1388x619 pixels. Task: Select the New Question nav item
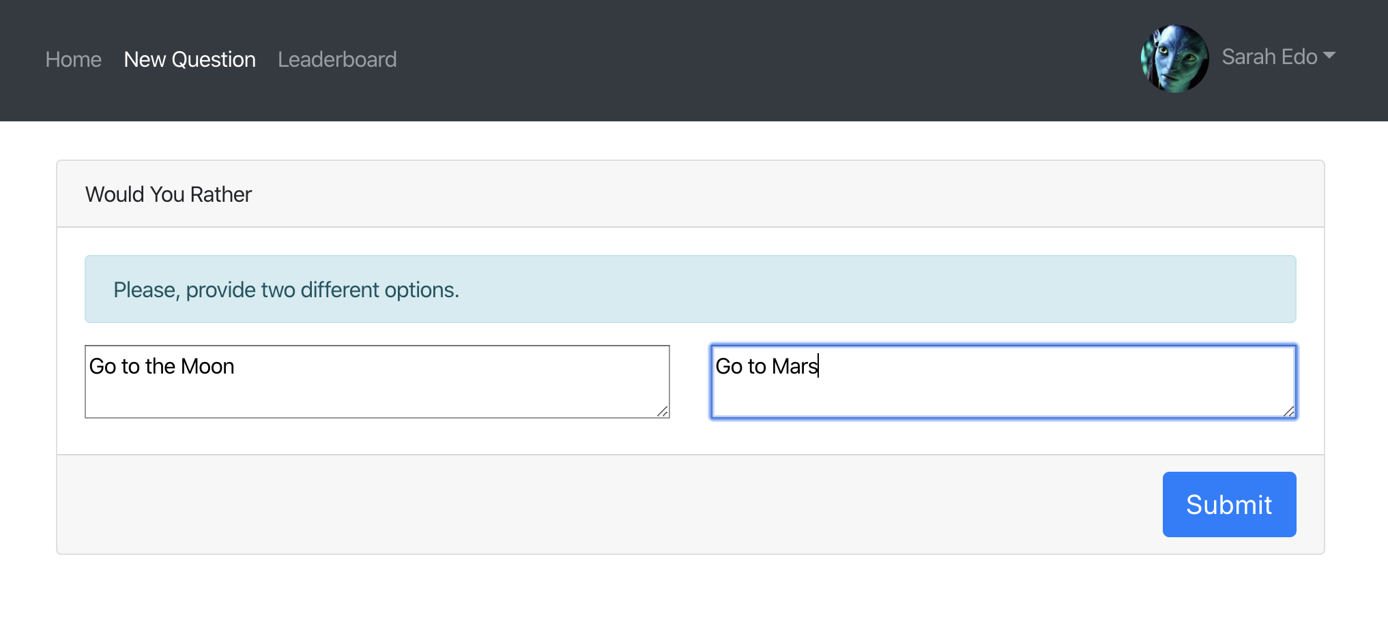pos(190,60)
